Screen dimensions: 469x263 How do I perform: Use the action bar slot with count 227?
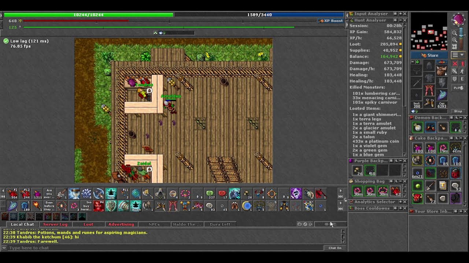pyautogui.click(x=210, y=194)
